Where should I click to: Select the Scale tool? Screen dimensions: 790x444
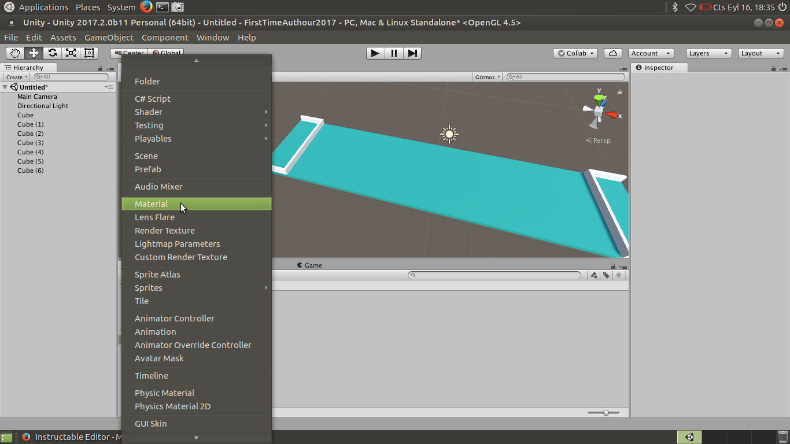point(71,53)
